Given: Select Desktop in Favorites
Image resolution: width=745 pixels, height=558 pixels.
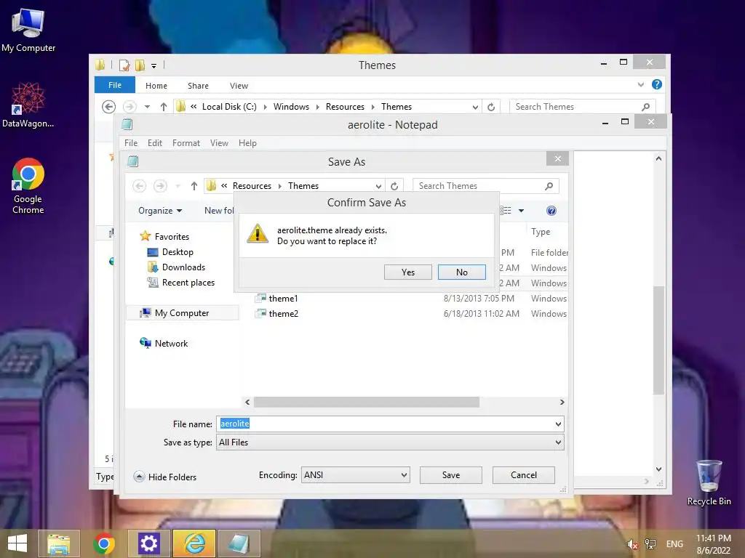Looking at the screenshot, I should pyautogui.click(x=170, y=252).
